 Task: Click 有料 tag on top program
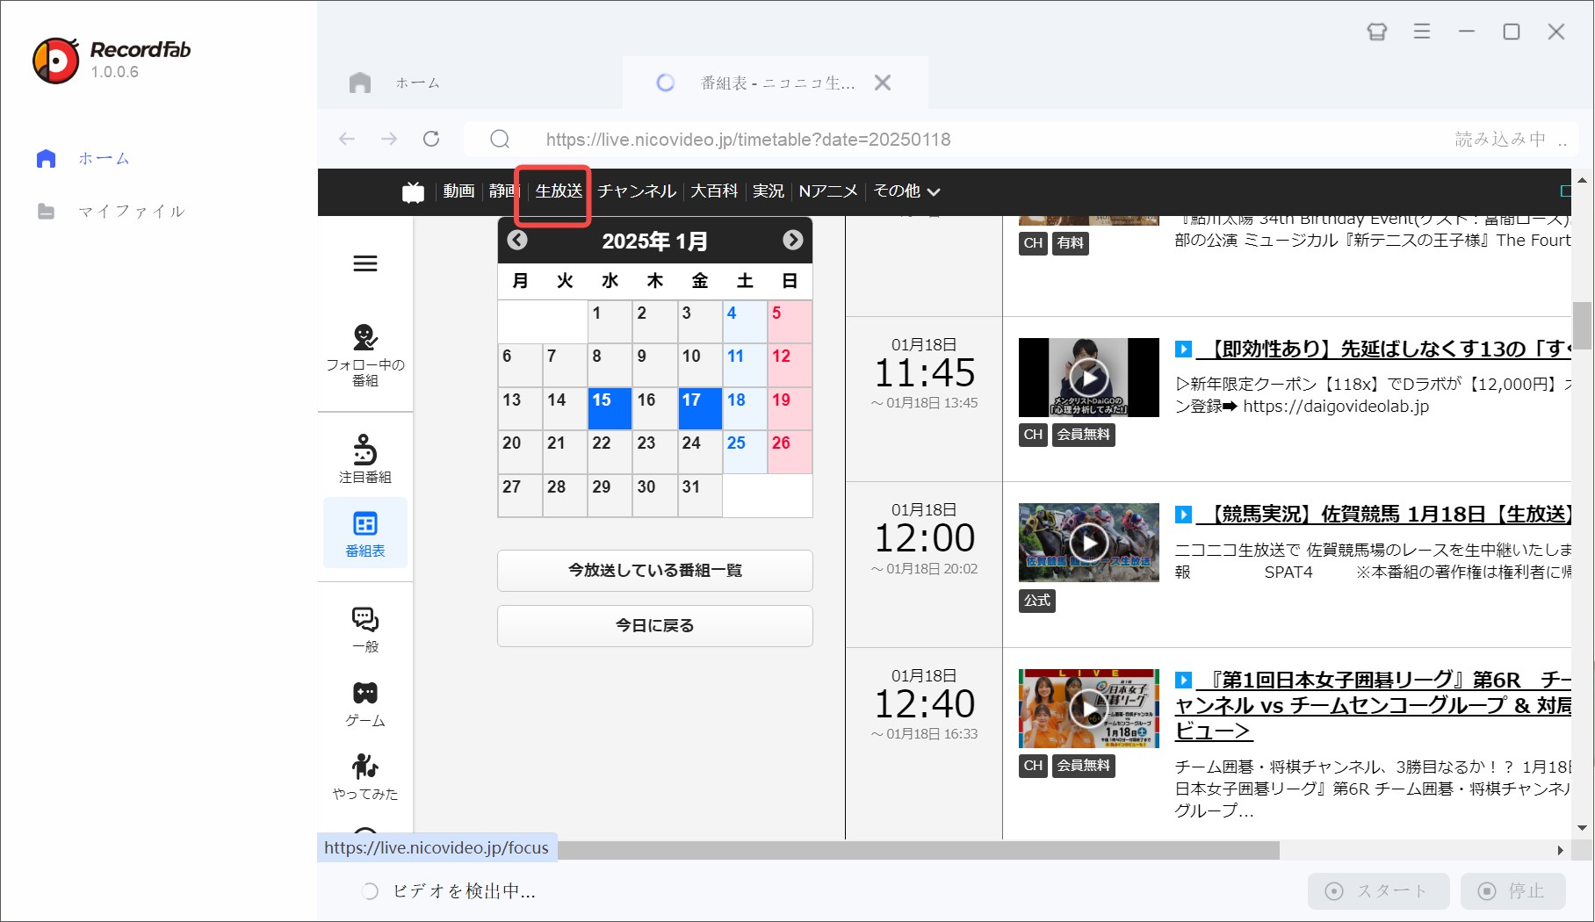tap(1070, 243)
